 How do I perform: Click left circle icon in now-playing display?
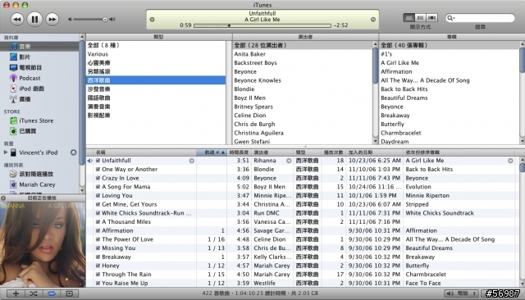(152, 20)
